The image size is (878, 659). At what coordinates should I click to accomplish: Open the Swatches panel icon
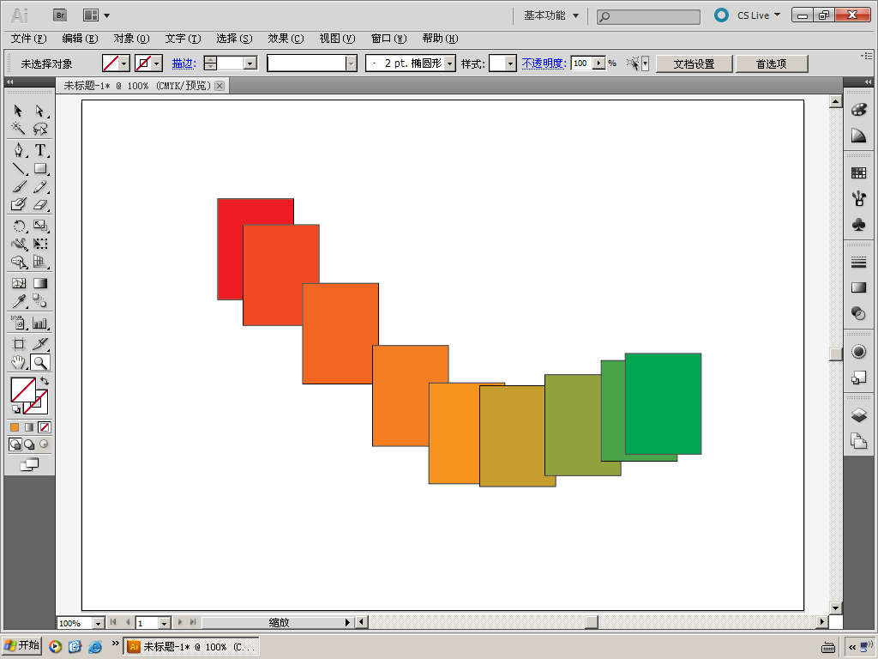point(858,173)
